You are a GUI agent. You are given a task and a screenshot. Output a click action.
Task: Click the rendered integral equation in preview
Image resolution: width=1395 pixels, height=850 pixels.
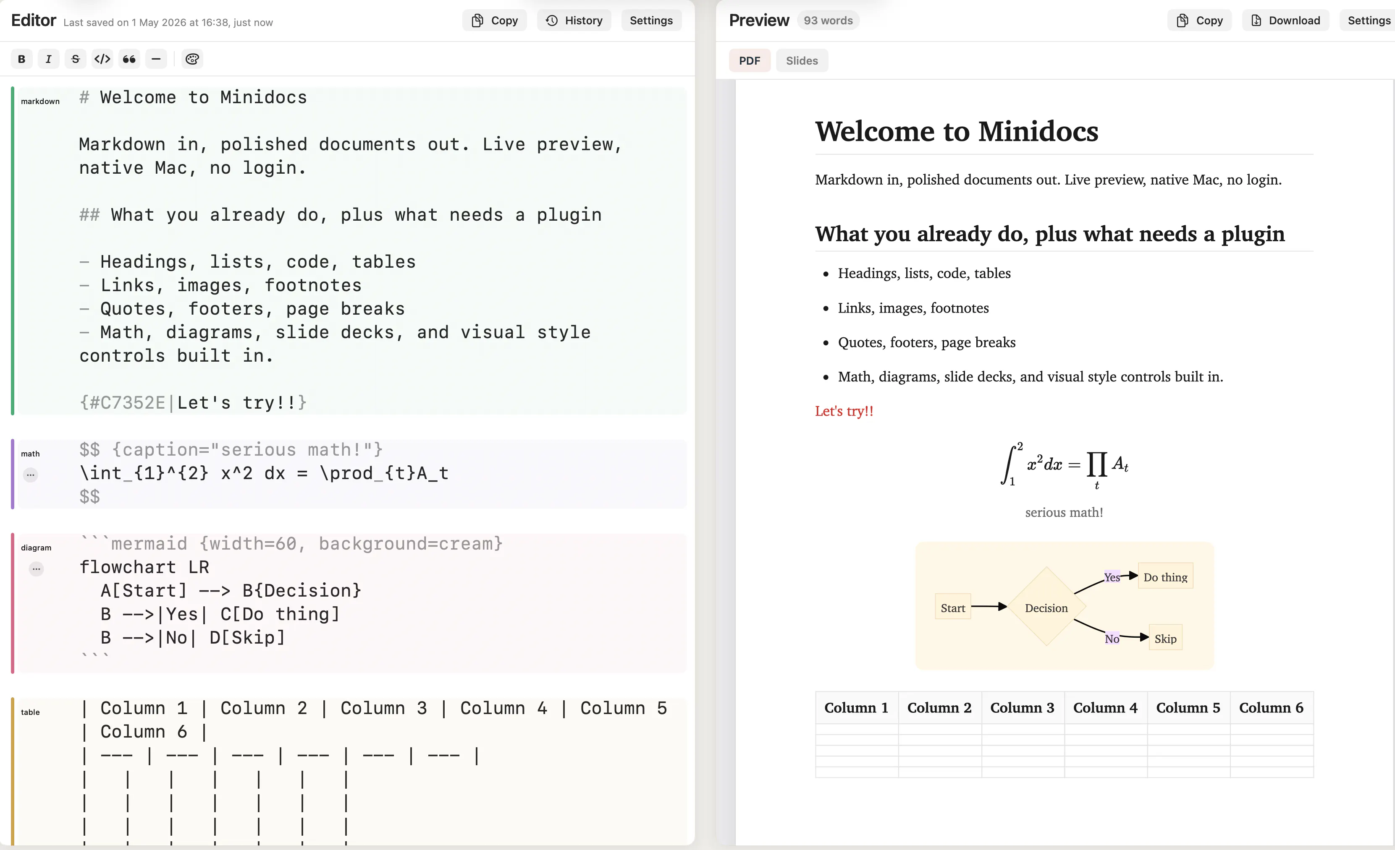point(1065,465)
